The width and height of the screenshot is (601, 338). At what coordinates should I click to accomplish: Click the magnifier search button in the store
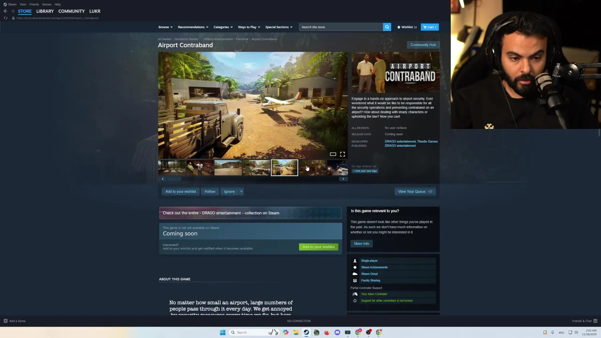tap(387, 27)
